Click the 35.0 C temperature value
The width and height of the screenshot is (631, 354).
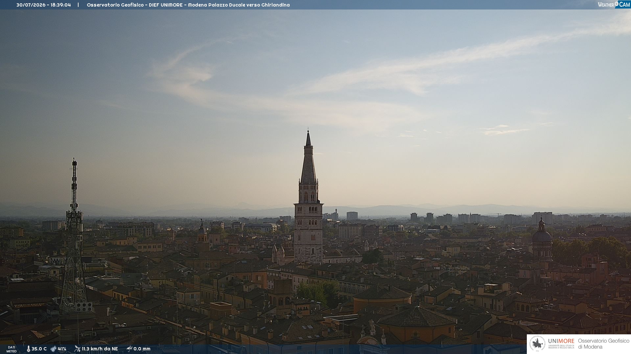[39, 349]
